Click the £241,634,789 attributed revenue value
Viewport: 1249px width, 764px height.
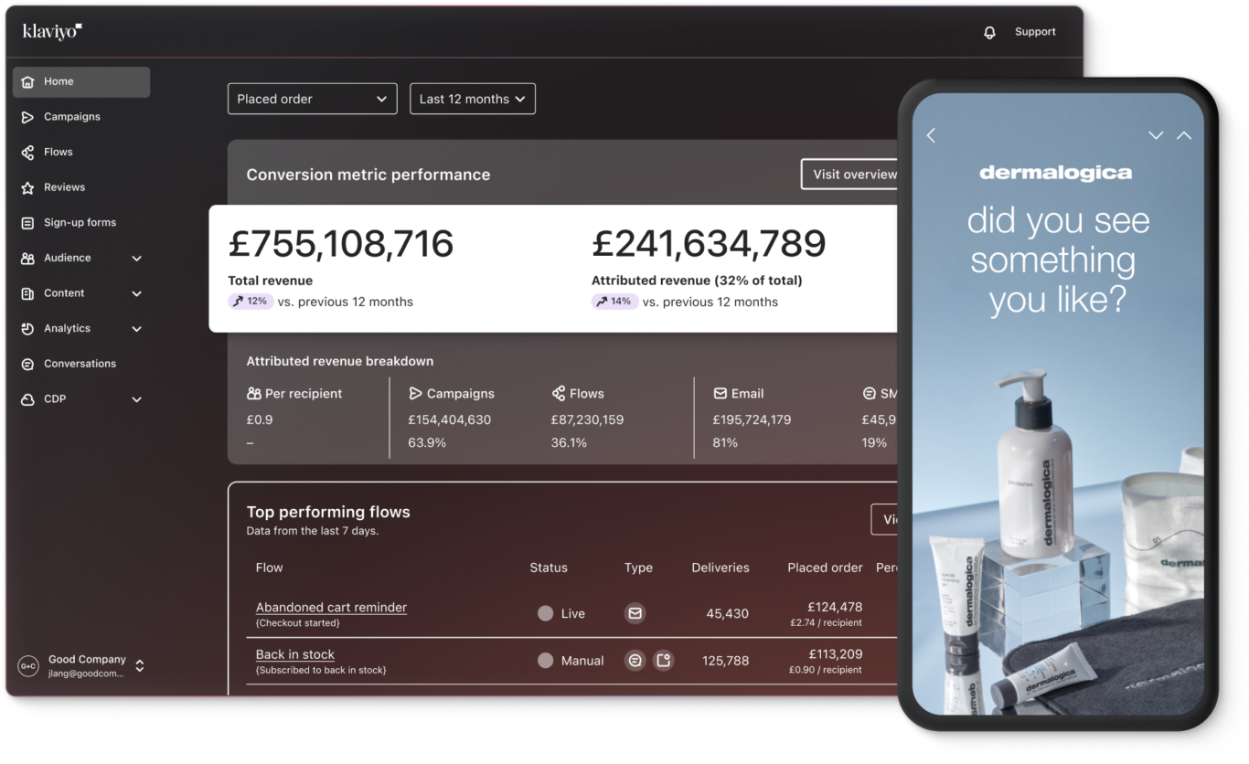click(709, 244)
